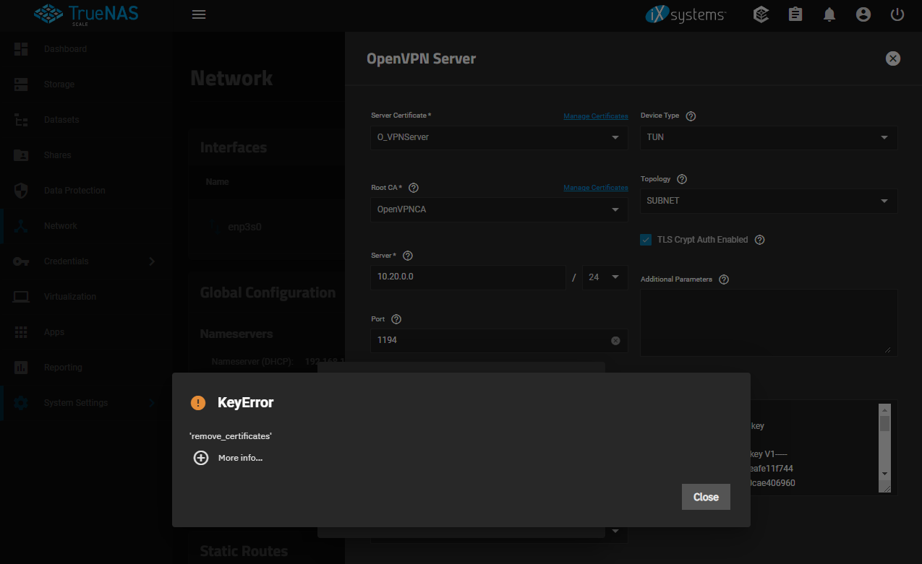Click the TLS key text area scrollbar

coord(884,441)
